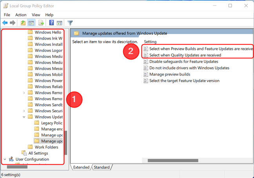Toggle Show/Hide Action Pane icon
The image size is (254, 178).
point(60,23)
